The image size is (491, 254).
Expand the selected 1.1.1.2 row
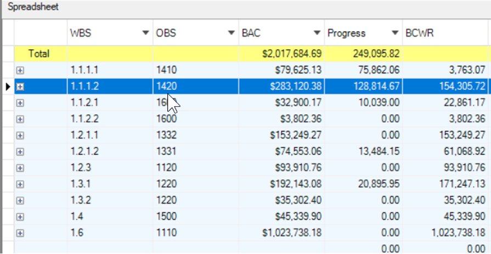click(20, 86)
